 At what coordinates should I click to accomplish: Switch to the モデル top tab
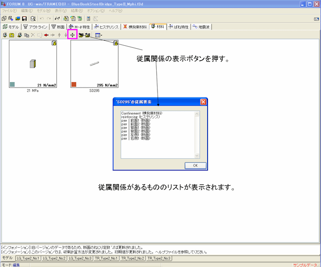(11, 27)
